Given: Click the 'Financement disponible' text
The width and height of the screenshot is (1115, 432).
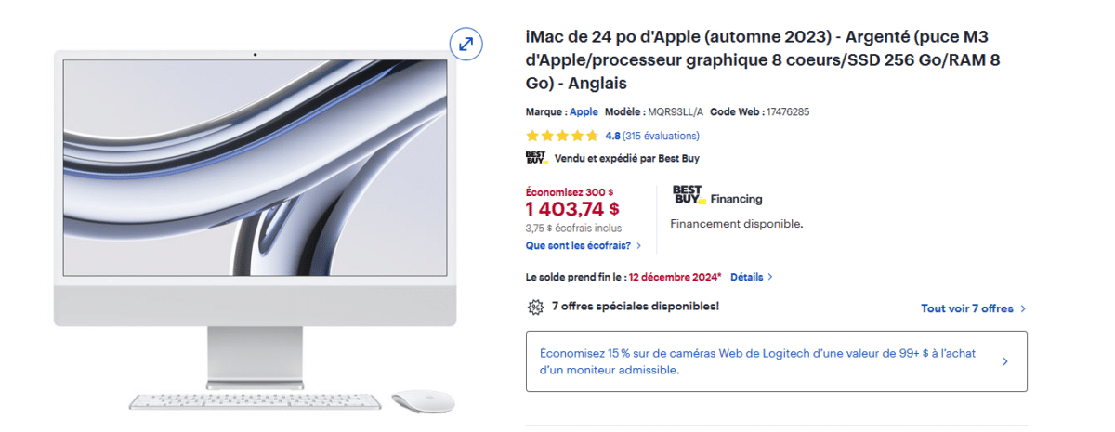Looking at the screenshot, I should tap(736, 224).
